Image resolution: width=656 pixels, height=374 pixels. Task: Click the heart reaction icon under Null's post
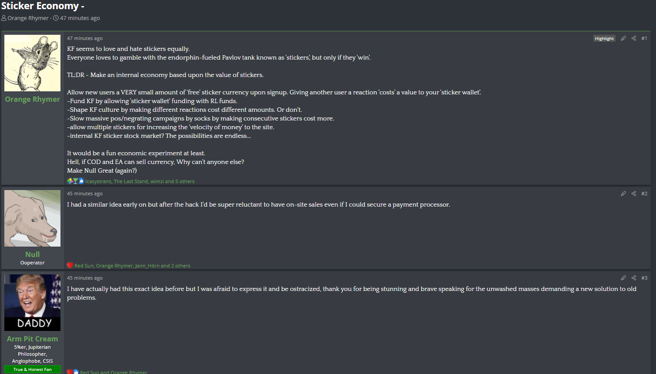[x=70, y=265]
